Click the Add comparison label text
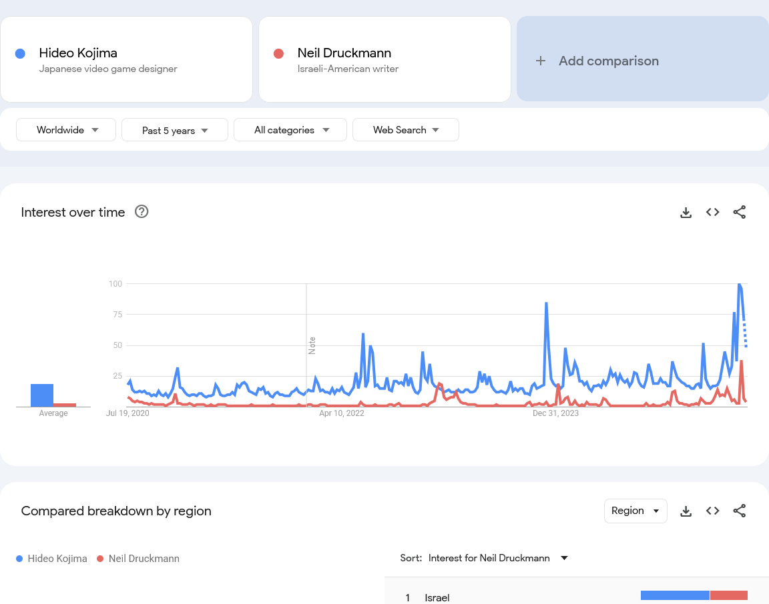Viewport: 769px width, 604px height. coord(609,61)
